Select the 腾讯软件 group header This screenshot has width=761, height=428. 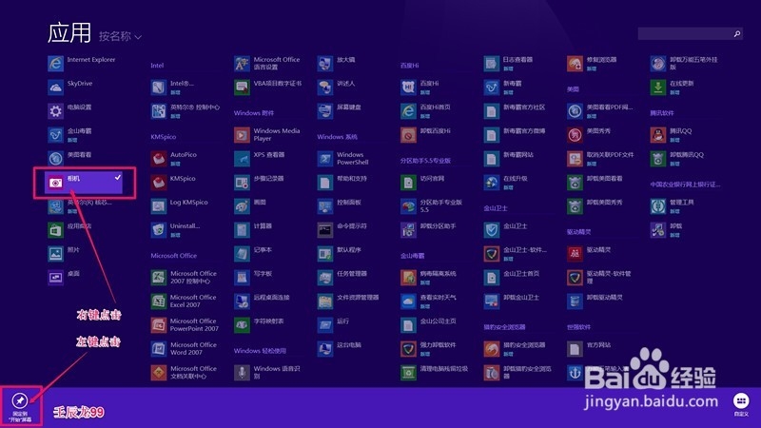[662, 113]
